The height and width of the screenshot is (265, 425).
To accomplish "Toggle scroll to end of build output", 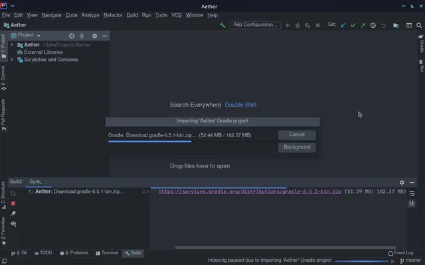I will tap(412, 203).
